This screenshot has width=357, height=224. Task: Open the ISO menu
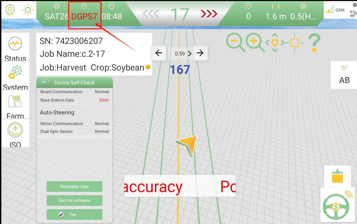click(x=15, y=133)
